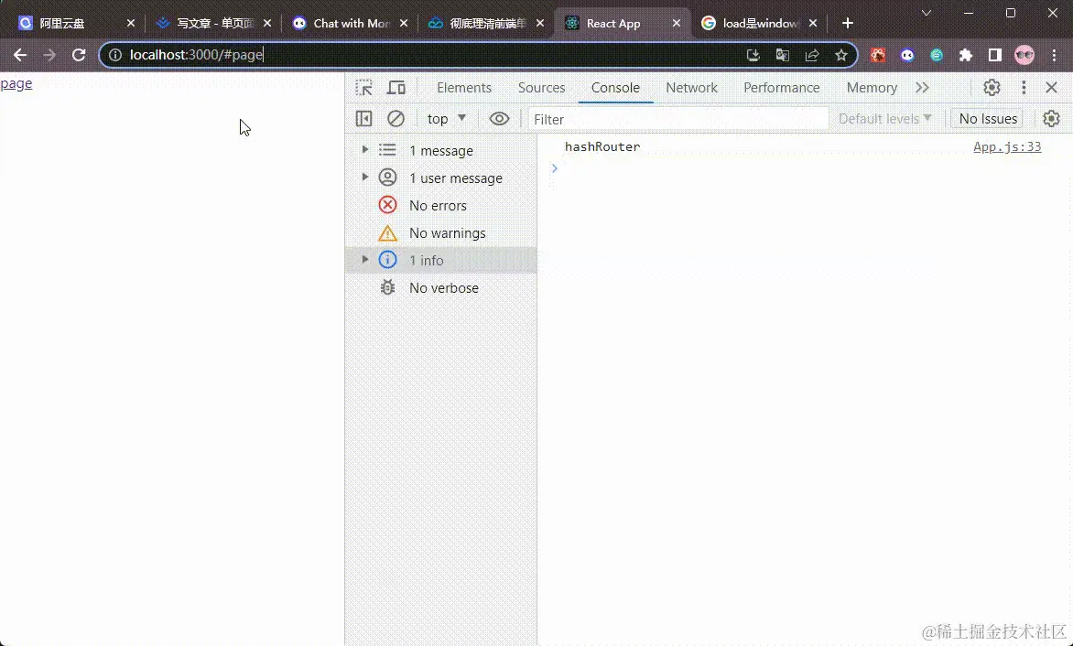Focus the console Filter field
Image resolution: width=1073 pixels, height=646 pixels.
[677, 119]
